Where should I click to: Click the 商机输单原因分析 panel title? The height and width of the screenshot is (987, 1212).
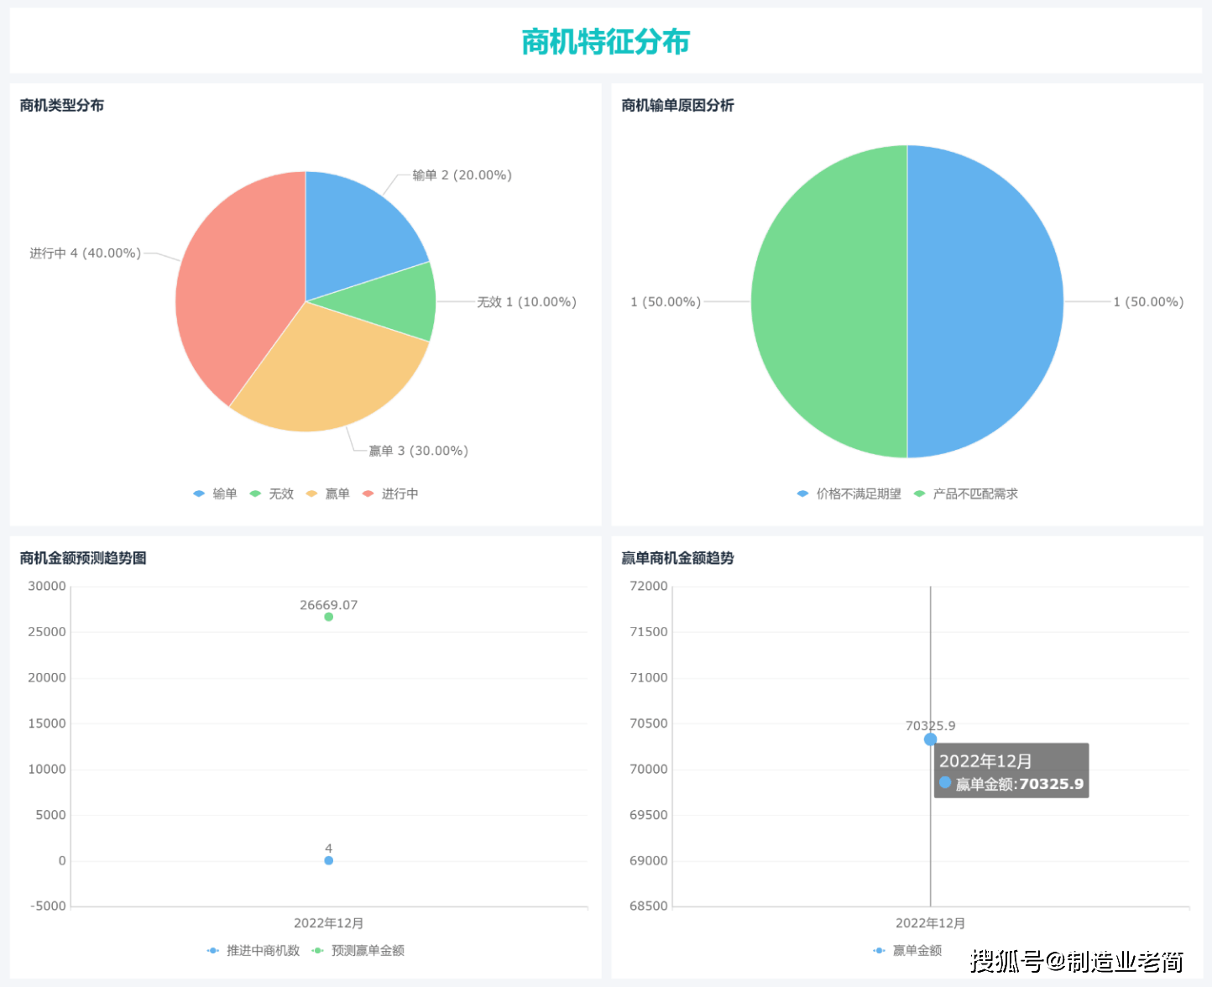677,105
